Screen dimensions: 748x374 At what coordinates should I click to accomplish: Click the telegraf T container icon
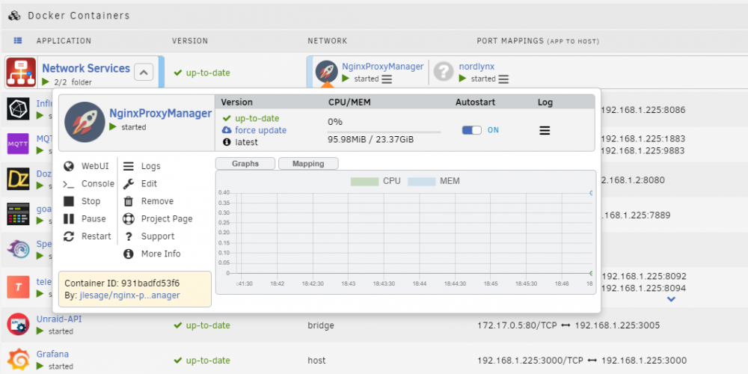19,286
